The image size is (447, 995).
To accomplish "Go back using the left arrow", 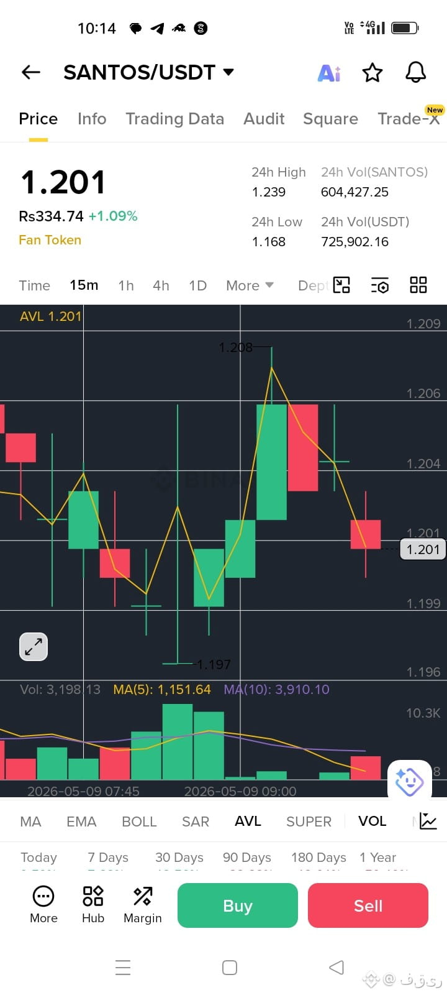I will (x=31, y=72).
